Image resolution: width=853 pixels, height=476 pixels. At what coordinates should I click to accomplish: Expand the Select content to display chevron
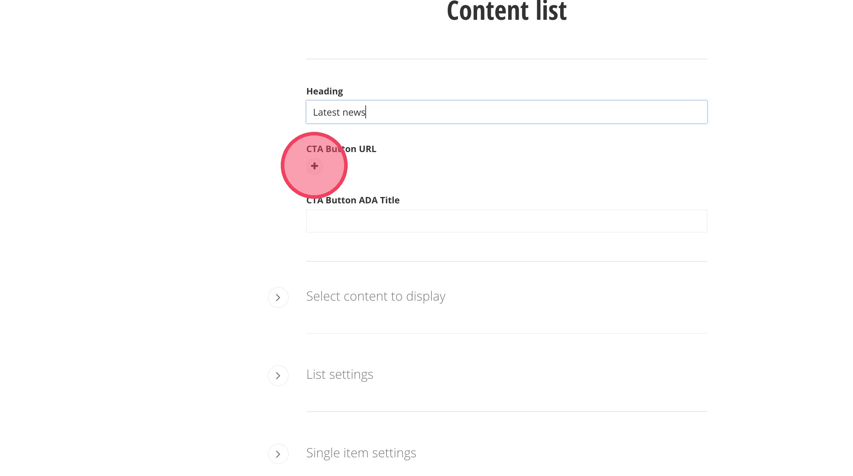tap(278, 297)
